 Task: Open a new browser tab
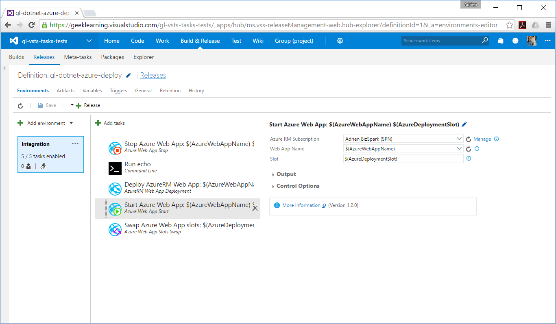click(x=90, y=13)
